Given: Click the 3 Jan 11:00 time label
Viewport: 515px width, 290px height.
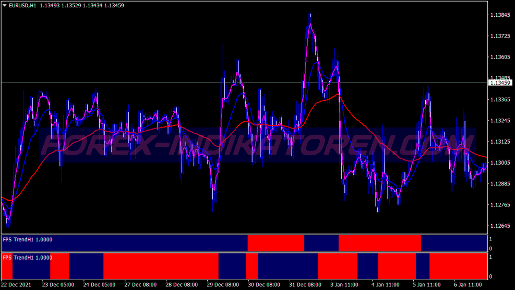Looking at the screenshot, I should [x=344, y=285].
